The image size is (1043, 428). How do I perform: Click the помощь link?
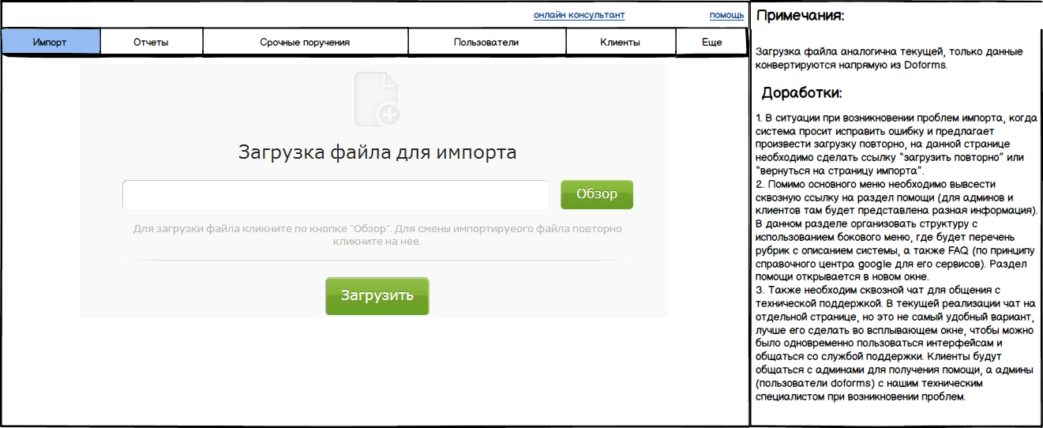tap(726, 15)
